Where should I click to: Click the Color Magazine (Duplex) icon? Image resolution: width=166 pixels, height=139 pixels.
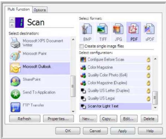tap(83, 83)
